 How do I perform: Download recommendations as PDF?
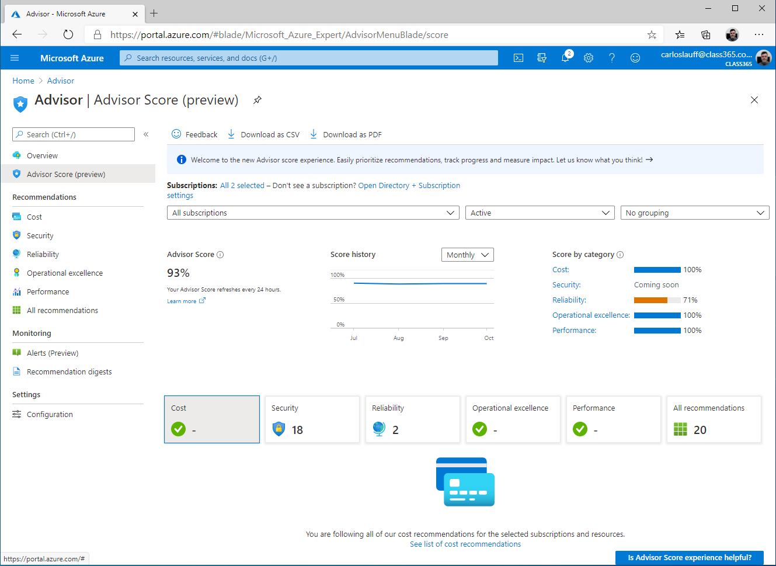pyautogui.click(x=346, y=134)
